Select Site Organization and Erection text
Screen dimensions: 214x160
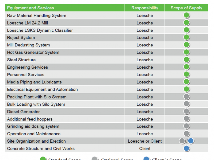click(36, 141)
